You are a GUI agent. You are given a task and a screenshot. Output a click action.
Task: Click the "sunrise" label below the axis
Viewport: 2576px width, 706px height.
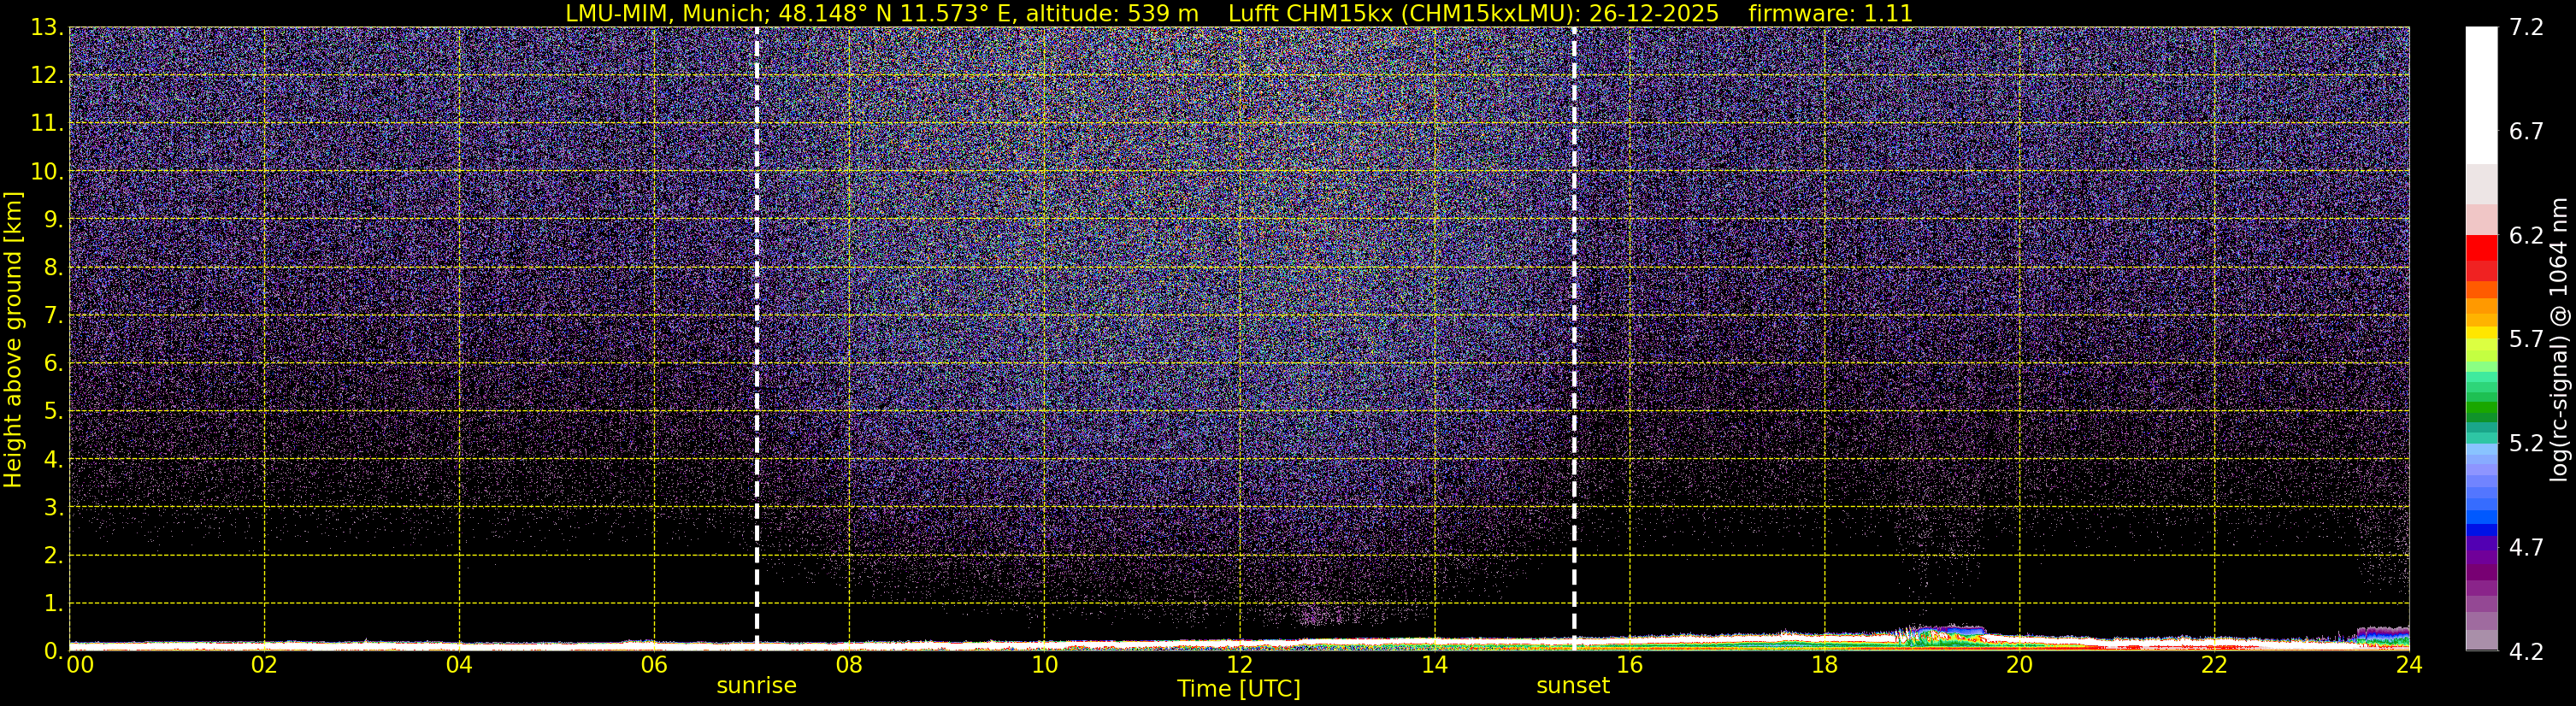pos(756,686)
